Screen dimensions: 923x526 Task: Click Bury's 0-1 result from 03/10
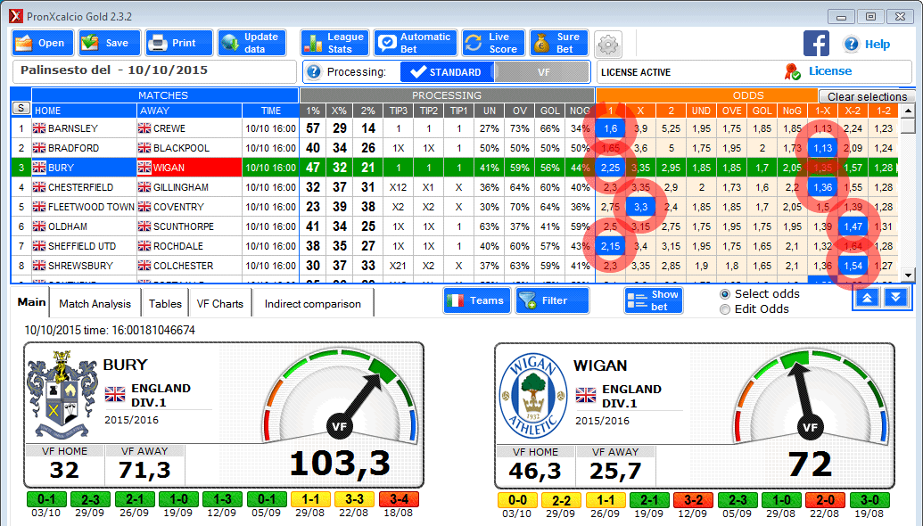coord(45,499)
